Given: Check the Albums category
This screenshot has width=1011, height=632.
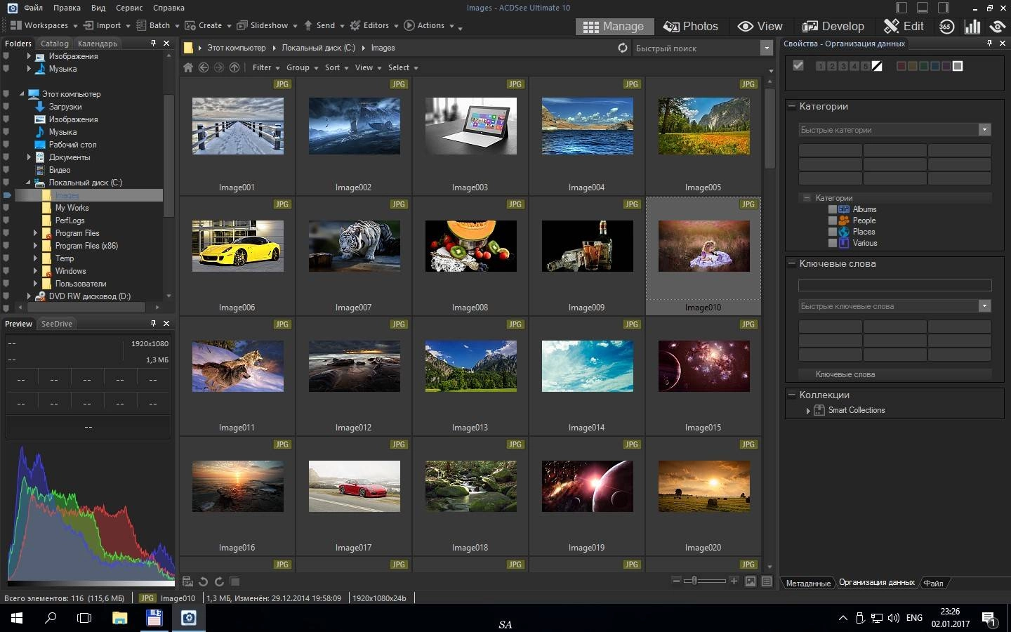Looking at the screenshot, I should coord(833,209).
